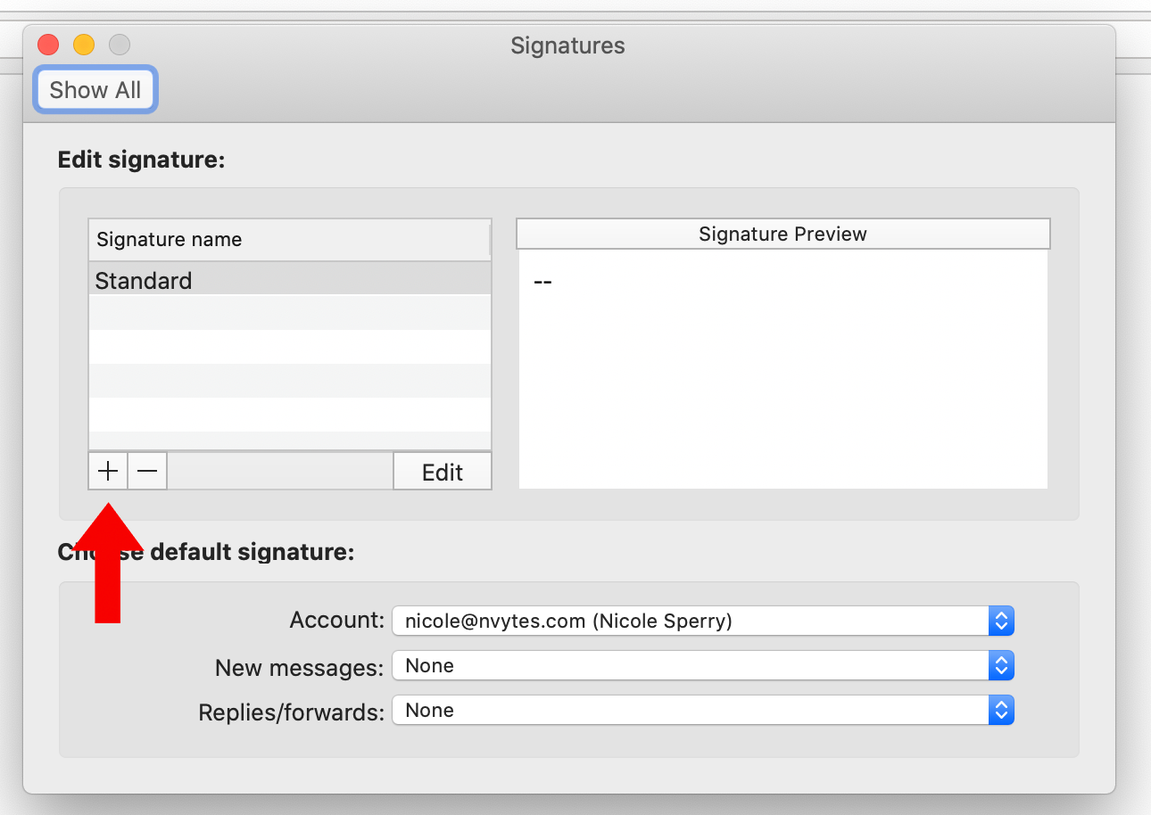Add a new signature with plus button
This screenshot has height=815, width=1151.
[x=108, y=471]
